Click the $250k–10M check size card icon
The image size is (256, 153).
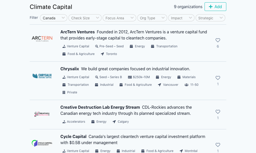tap(130, 77)
